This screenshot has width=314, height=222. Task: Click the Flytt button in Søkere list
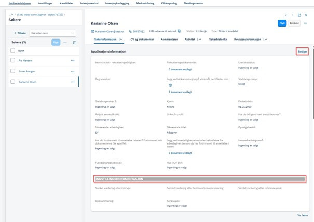[x=56, y=42]
